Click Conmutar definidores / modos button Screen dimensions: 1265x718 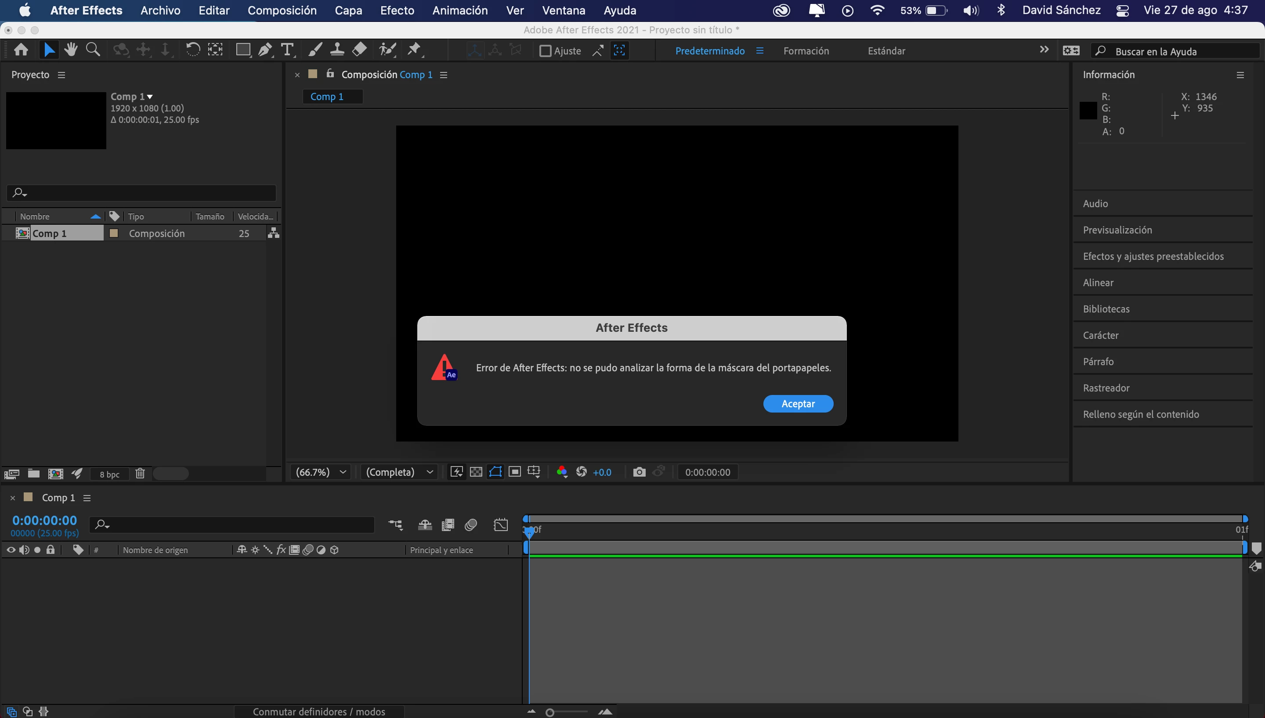[x=319, y=711]
